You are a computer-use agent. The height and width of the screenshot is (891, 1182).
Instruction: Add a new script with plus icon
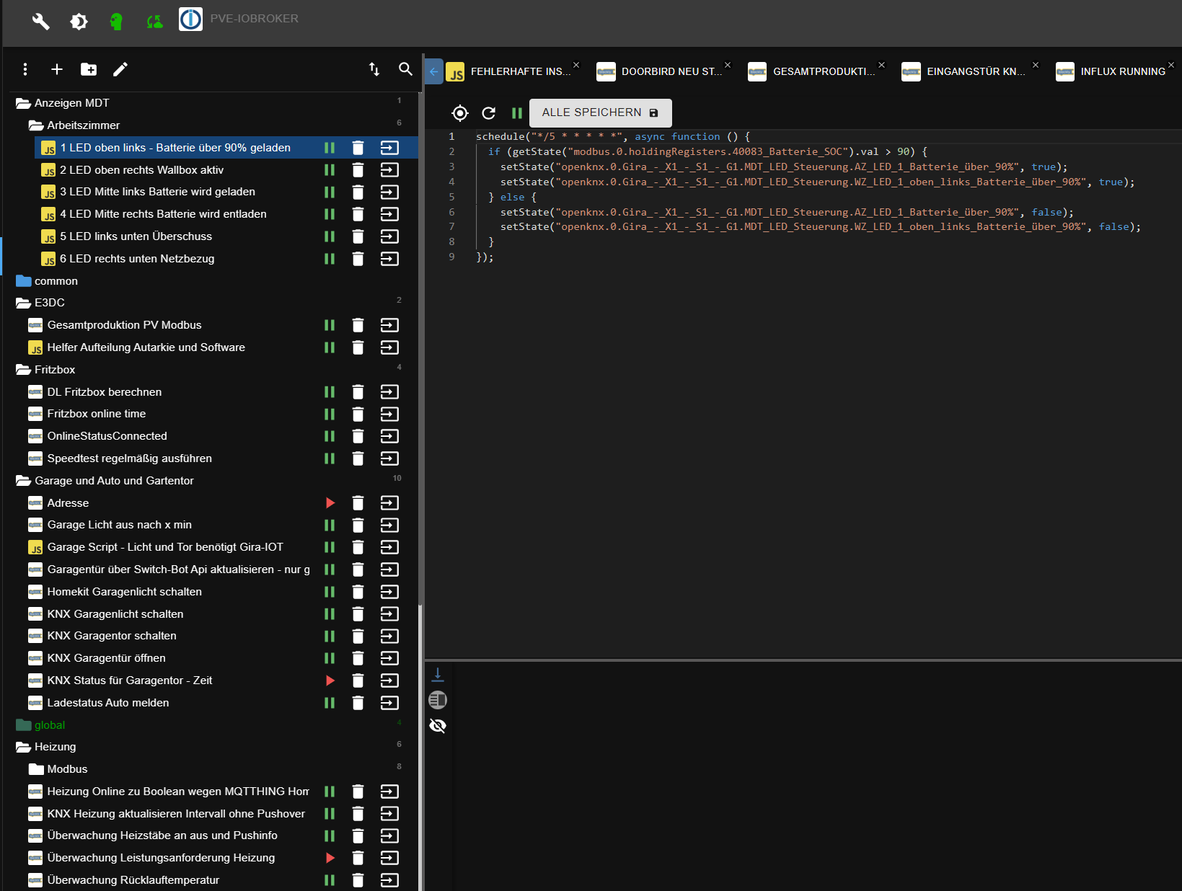[57, 69]
